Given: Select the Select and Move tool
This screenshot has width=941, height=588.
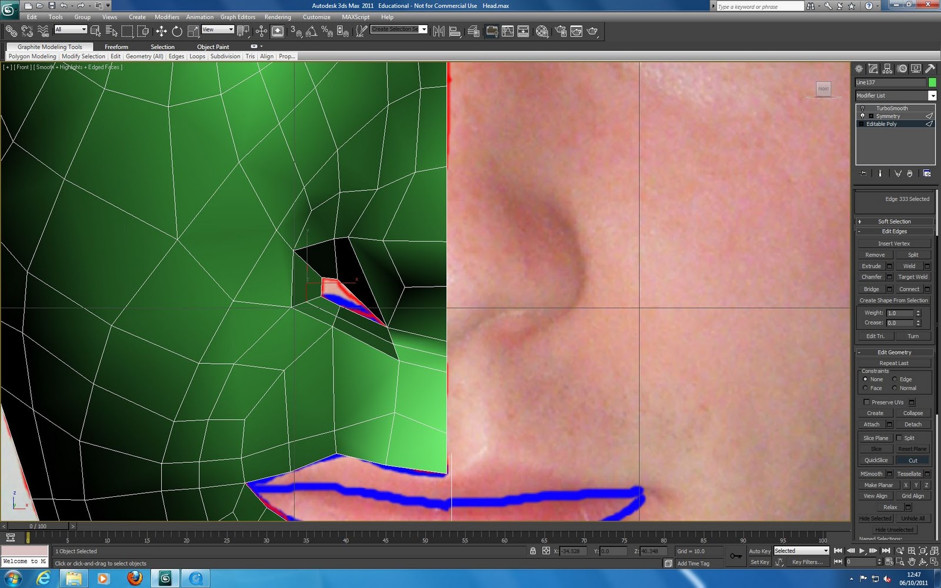Looking at the screenshot, I should click(x=161, y=31).
